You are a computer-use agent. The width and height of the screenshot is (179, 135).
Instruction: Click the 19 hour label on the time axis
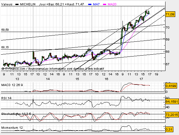[156, 74]
